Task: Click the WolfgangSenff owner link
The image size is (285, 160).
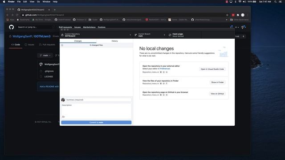Action: tap(22, 36)
